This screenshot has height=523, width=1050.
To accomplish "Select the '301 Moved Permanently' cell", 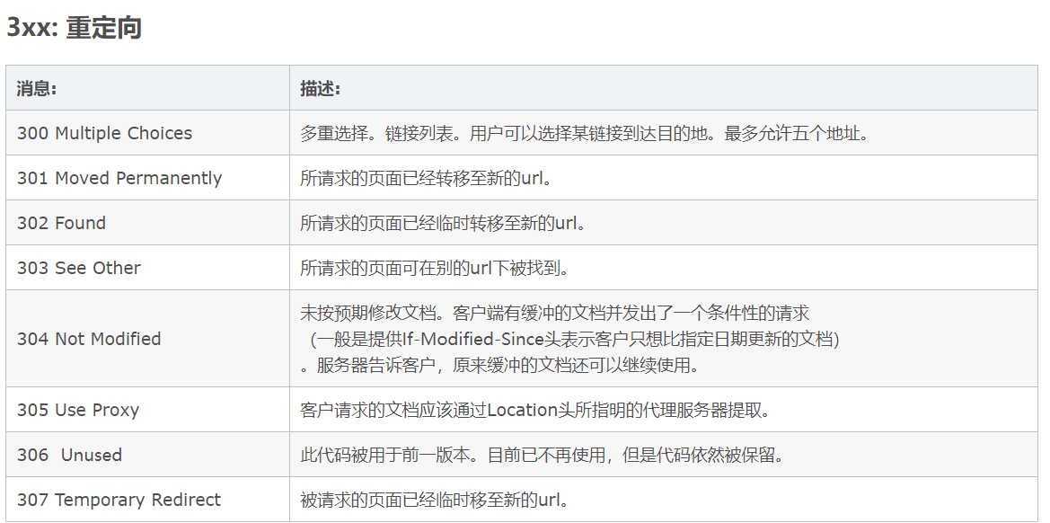I will click(x=147, y=178).
